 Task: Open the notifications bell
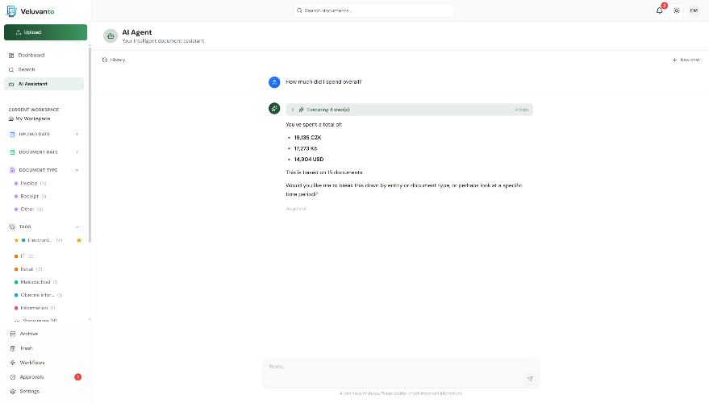(x=660, y=10)
